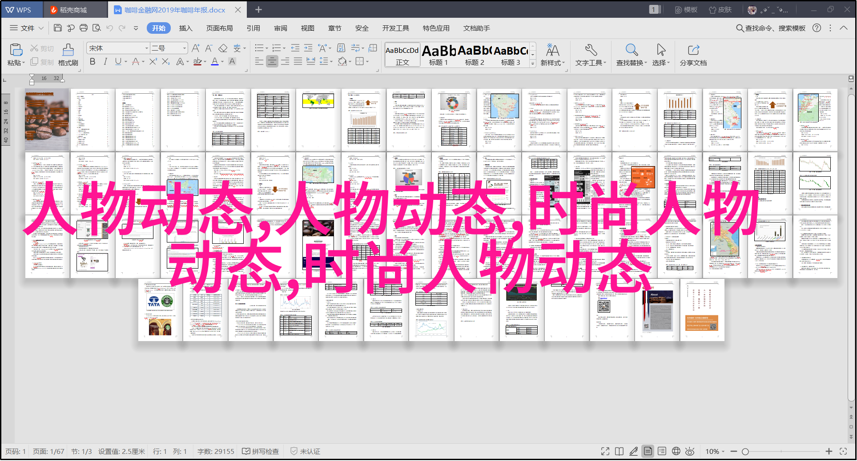This screenshot has height=461, width=857.
Task: Switch to web layout view in status bar
Action: 676,451
